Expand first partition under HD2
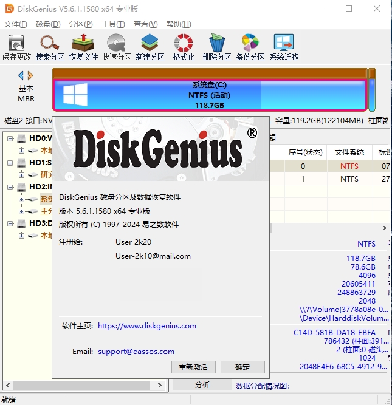The height and width of the screenshot is (405, 392). [x=21, y=199]
